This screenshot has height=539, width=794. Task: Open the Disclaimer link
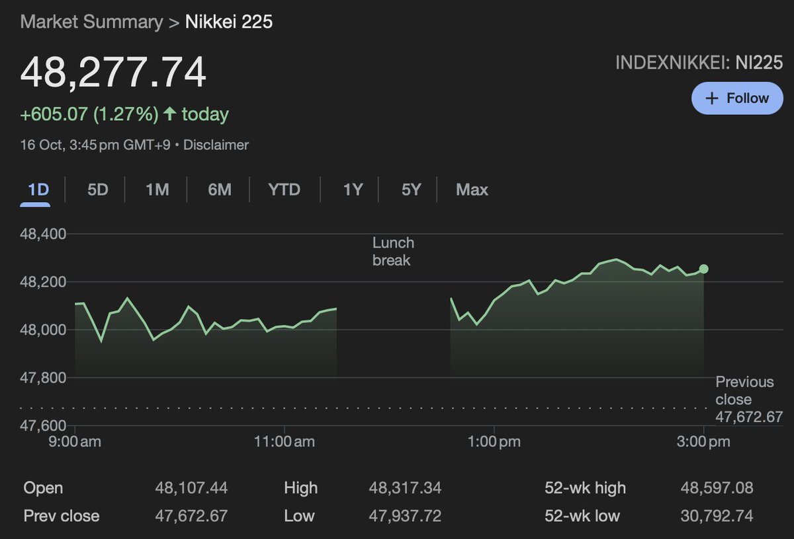(x=216, y=145)
